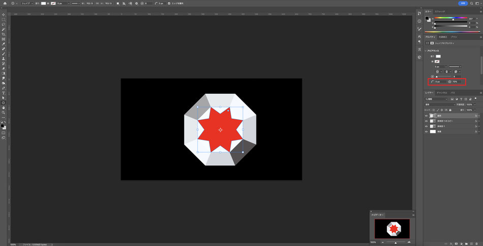Select the Eraser tool
483x246 pixels.
pos(4,68)
